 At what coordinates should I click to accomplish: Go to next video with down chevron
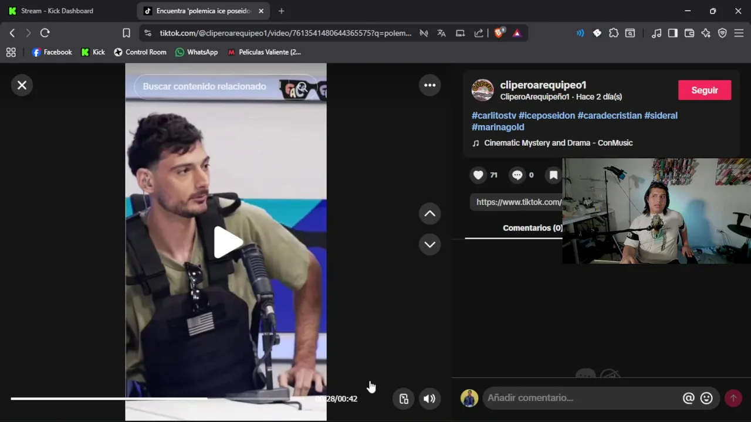click(x=430, y=244)
